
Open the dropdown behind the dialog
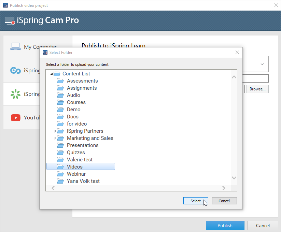[262, 64]
